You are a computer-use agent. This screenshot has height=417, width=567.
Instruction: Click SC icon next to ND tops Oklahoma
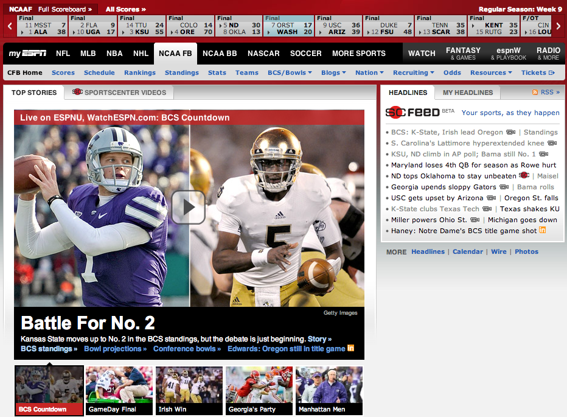(x=524, y=175)
